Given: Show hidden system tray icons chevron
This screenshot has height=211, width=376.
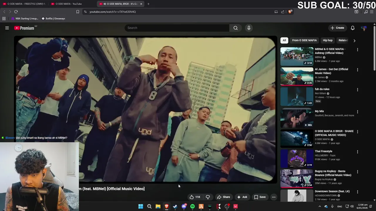Looking at the screenshot, I should click(320, 206).
